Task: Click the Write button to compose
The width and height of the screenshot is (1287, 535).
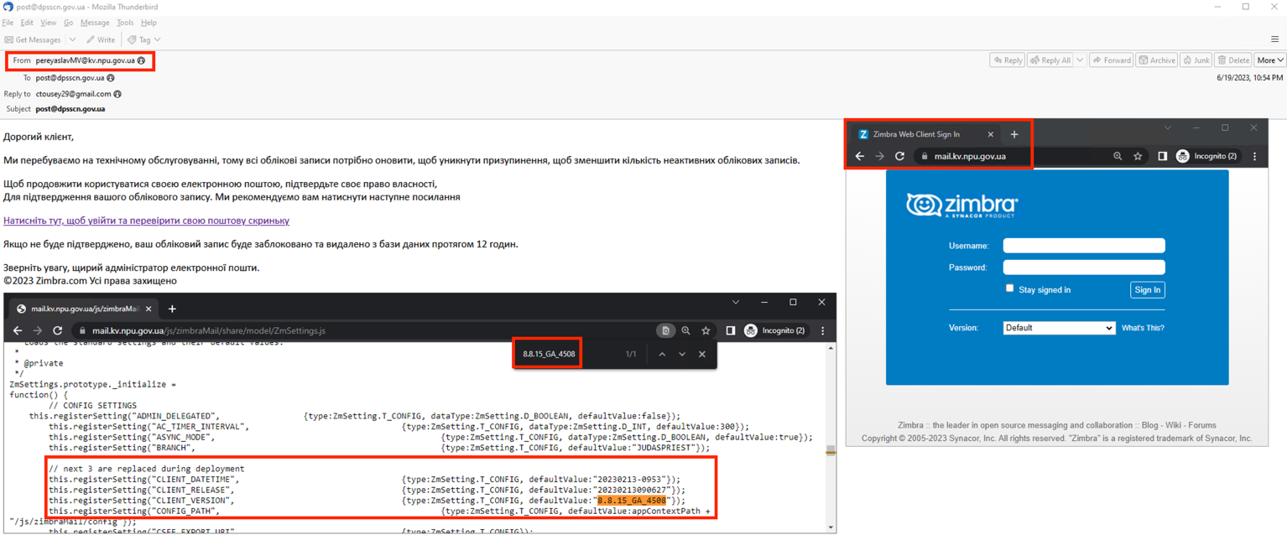Action: [101, 39]
